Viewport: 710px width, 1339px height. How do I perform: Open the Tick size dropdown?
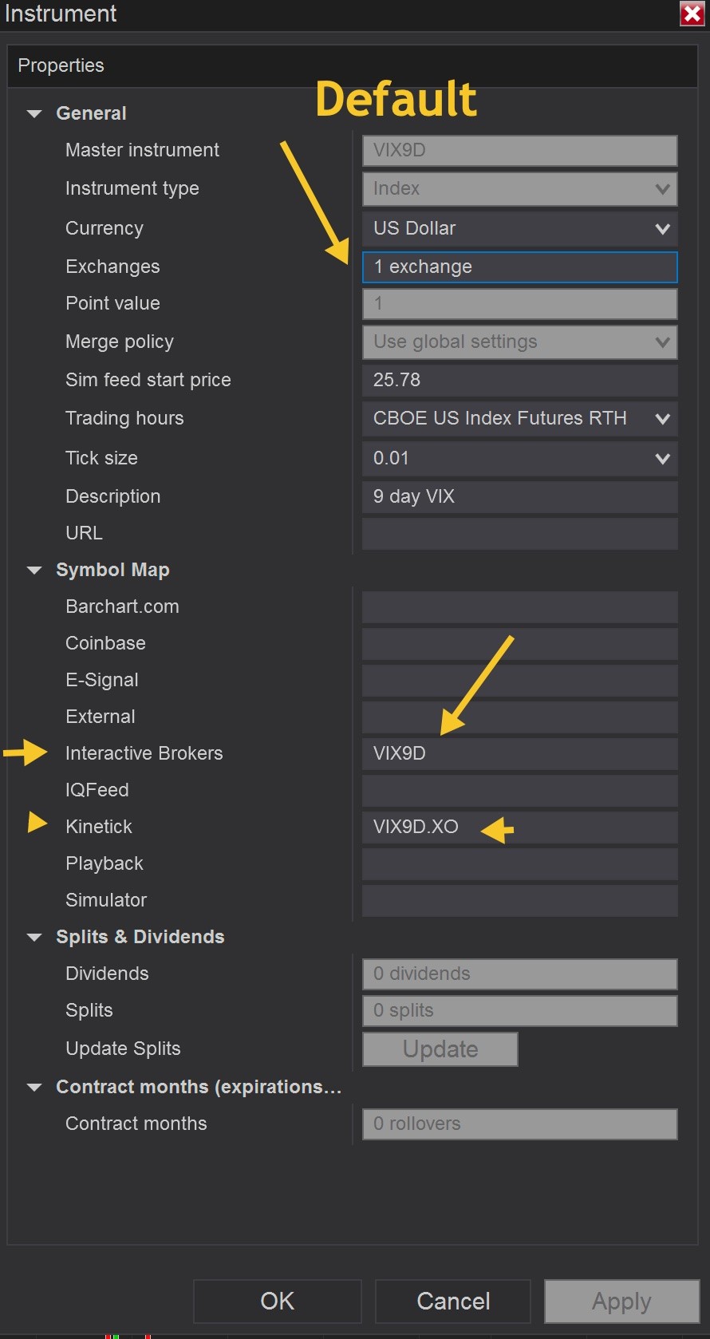tap(661, 459)
